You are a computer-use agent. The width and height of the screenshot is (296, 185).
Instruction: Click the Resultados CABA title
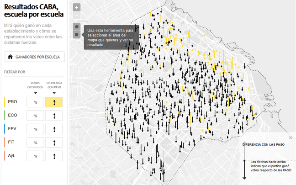34,11
